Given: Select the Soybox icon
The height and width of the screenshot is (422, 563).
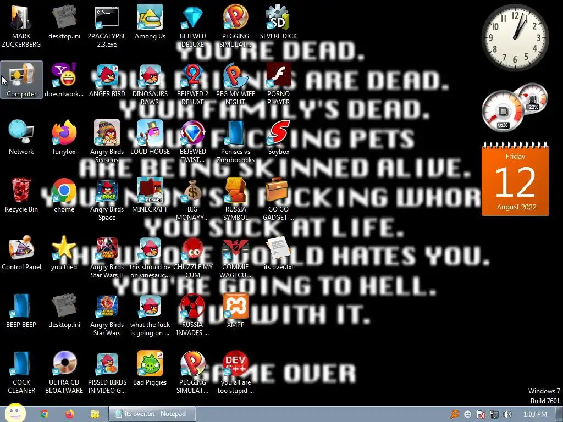Looking at the screenshot, I should click(x=279, y=137).
